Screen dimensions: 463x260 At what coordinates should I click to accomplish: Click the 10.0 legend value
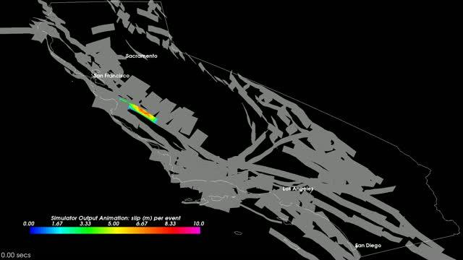[x=199, y=224]
